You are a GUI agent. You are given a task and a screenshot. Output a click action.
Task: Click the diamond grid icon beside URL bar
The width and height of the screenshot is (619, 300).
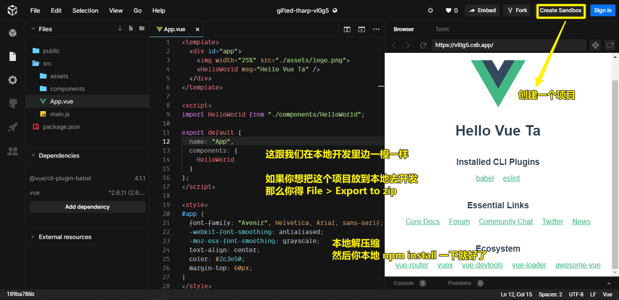[595, 45]
